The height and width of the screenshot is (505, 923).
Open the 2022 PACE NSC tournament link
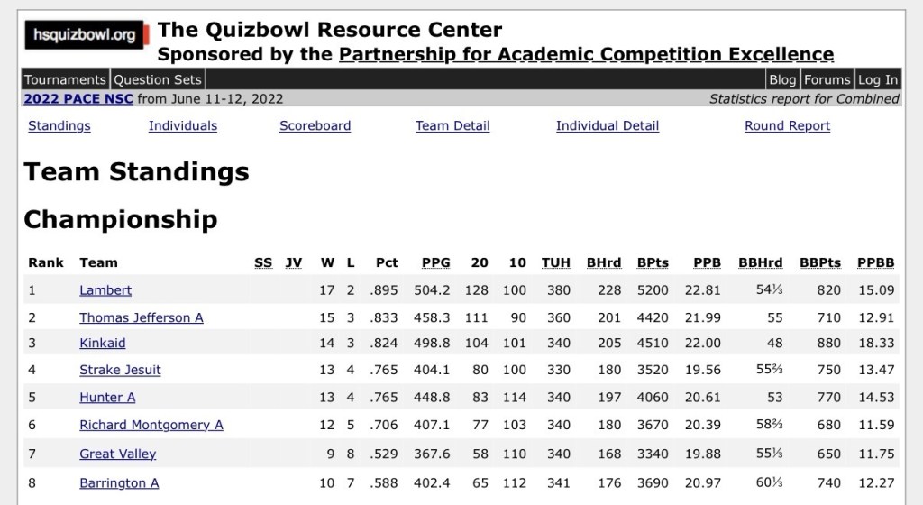[78, 99]
